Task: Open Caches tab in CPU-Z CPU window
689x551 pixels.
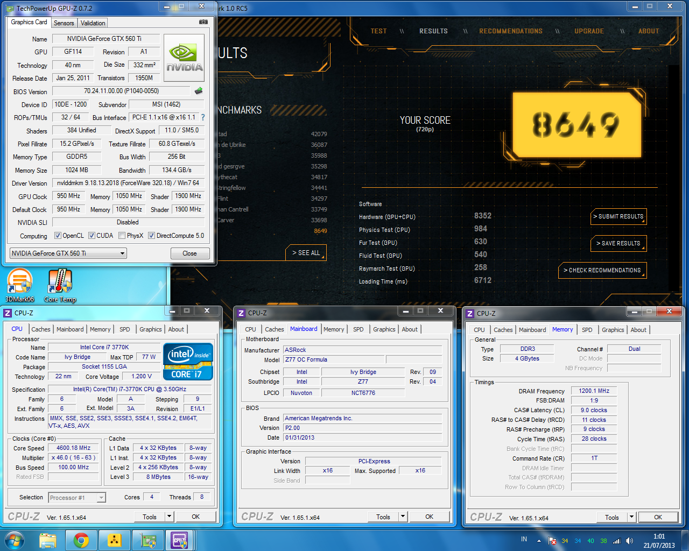Action: point(41,329)
